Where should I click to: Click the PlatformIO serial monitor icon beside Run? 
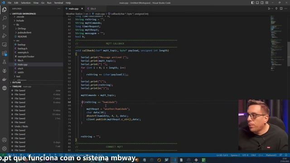point(276,9)
